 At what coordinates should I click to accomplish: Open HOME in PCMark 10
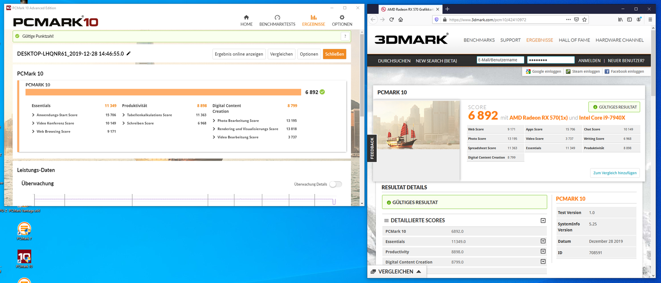pyautogui.click(x=246, y=21)
